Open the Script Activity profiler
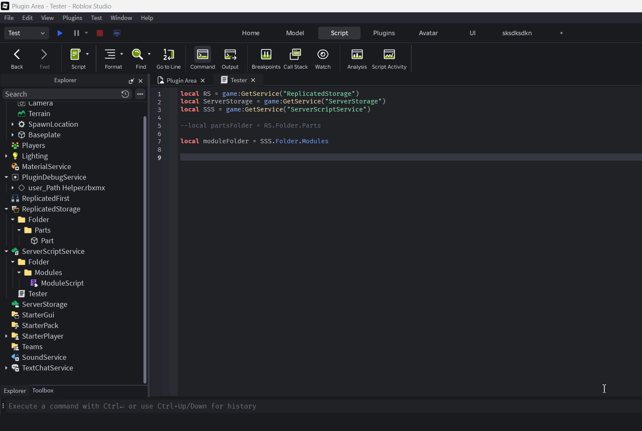The height and width of the screenshot is (431, 642). [x=389, y=58]
